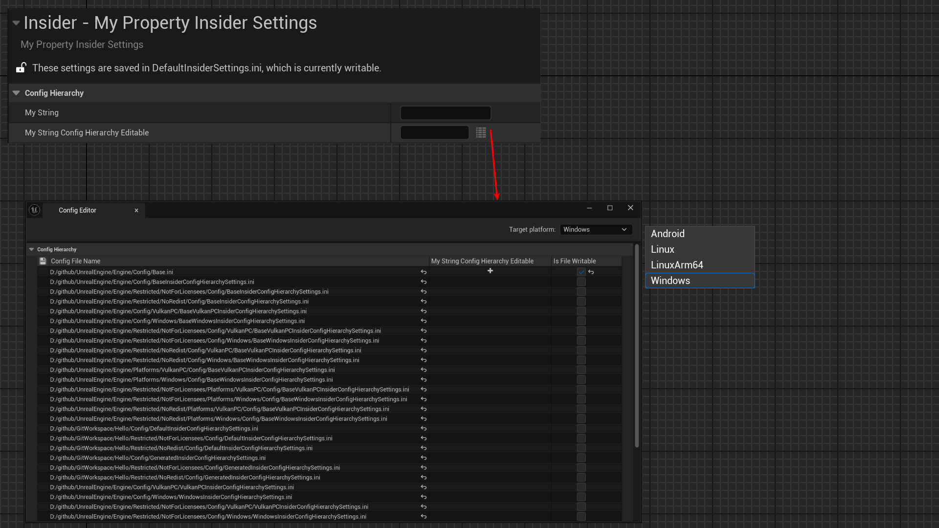Click plus icon in Base.ini row

(490, 271)
